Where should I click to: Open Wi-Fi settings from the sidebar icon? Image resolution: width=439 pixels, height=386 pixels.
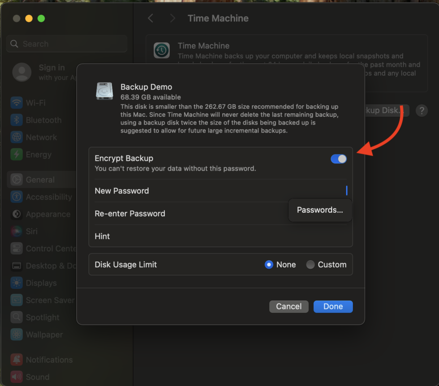(17, 103)
